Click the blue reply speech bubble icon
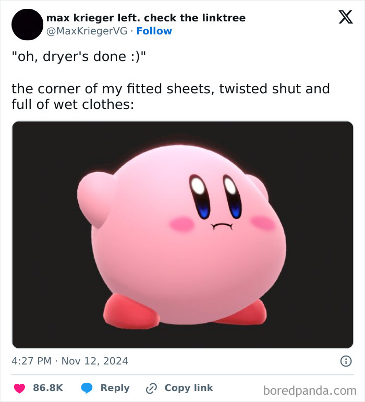Screen dimensions: 365x402 (x=87, y=388)
